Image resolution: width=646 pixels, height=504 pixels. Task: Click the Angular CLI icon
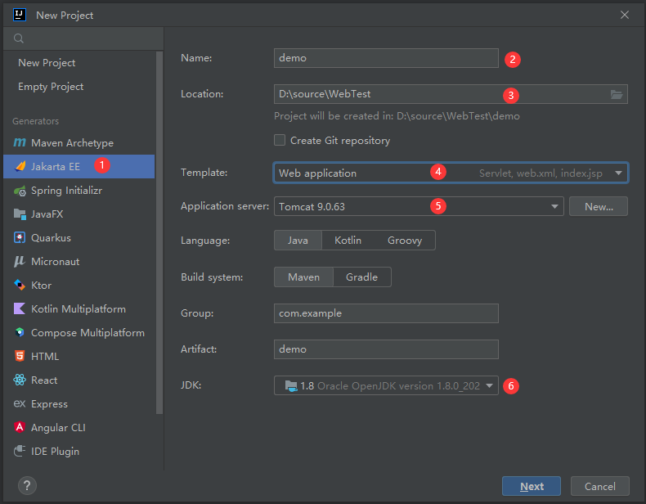[20, 427]
